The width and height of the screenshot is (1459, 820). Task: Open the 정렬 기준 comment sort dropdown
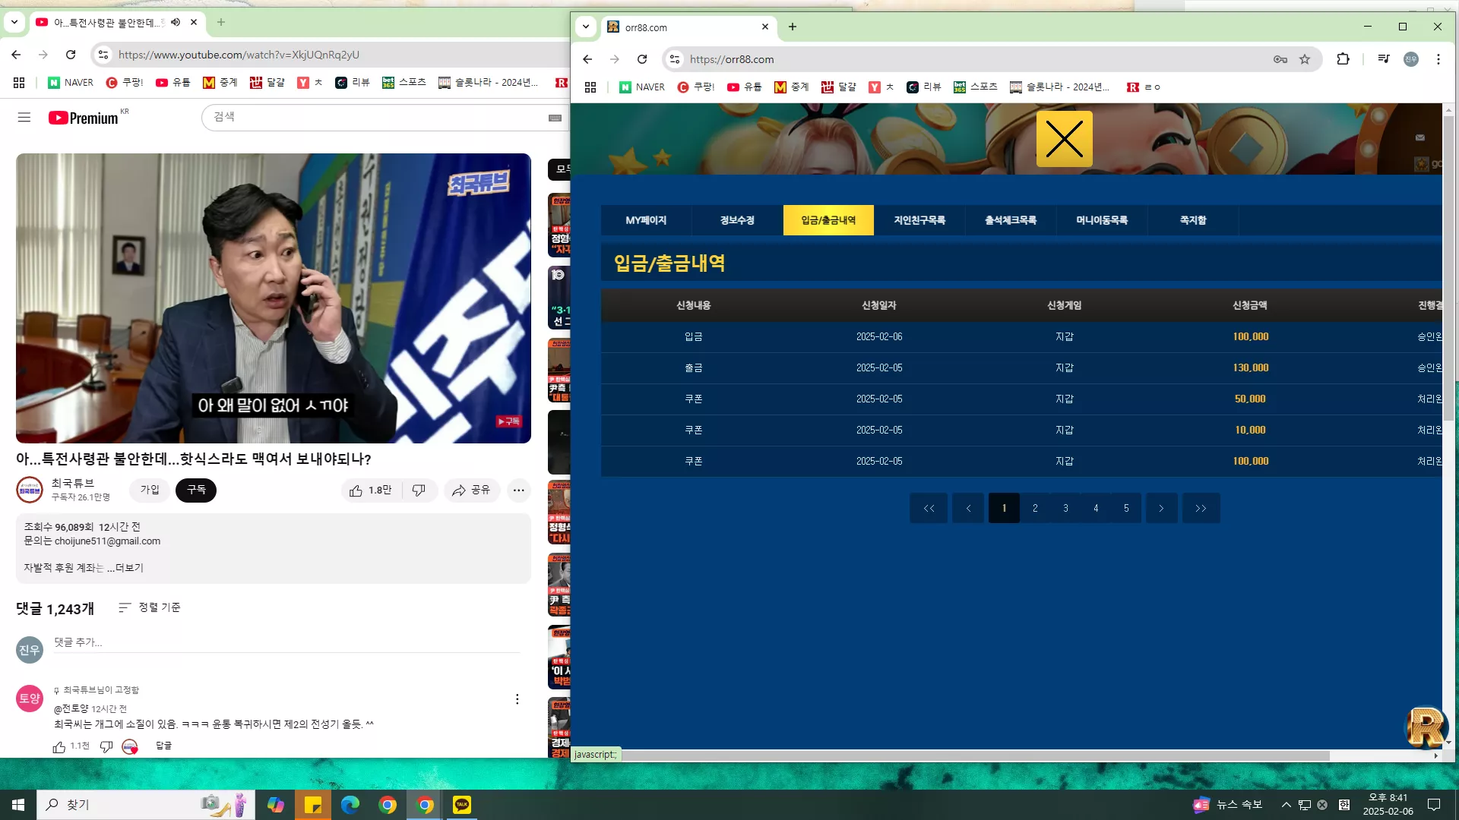150,607
